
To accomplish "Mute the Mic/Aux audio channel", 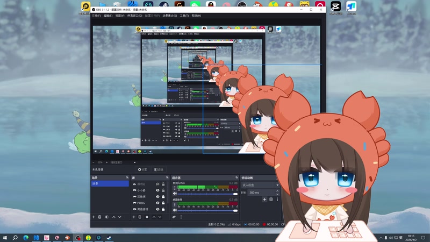I will pos(175,194).
